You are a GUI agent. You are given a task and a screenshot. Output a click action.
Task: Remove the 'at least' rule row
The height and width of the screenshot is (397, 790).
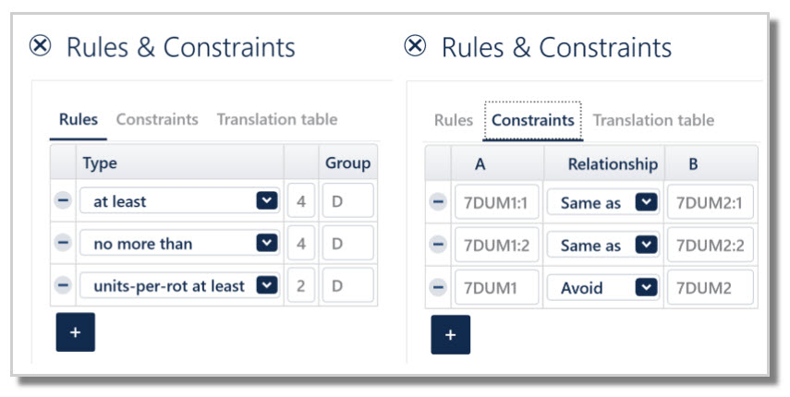(x=63, y=201)
